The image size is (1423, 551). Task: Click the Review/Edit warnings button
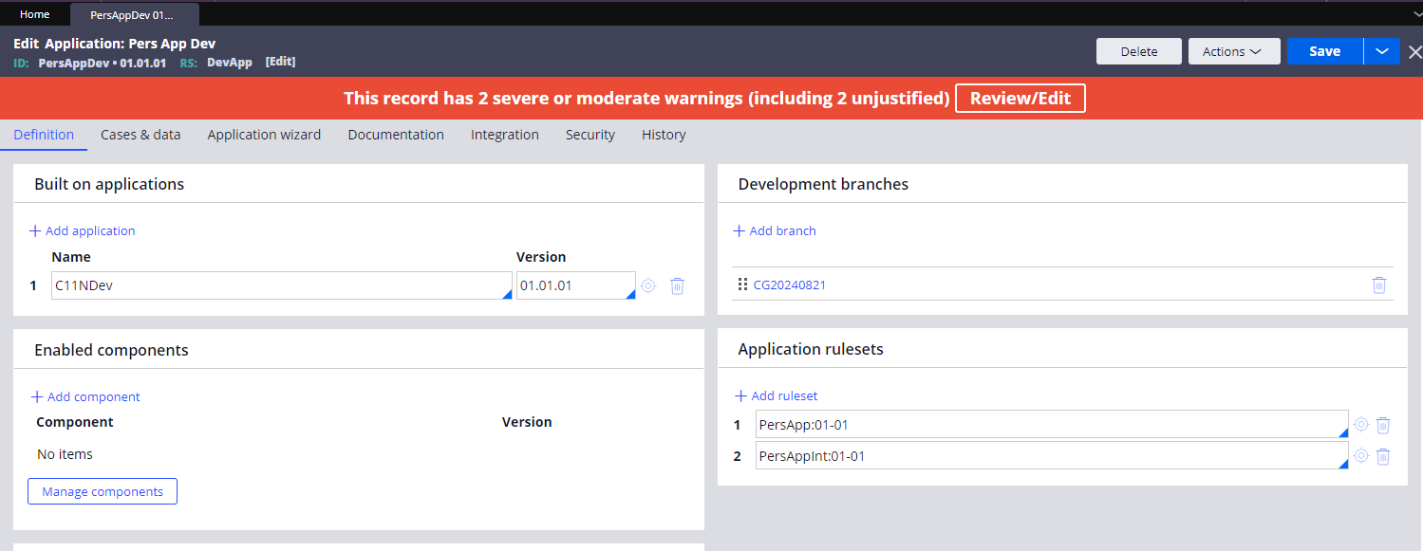[x=1020, y=99]
